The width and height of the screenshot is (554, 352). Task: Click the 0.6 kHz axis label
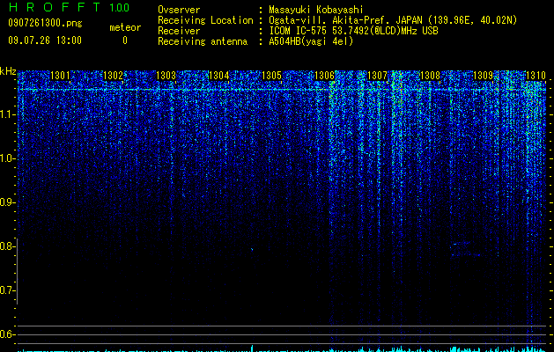point(7,334)
